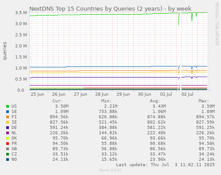This screenshot has height=175, width=221.
Task: Click the 'Last update' timestamp text
Action: coord(165,165)
